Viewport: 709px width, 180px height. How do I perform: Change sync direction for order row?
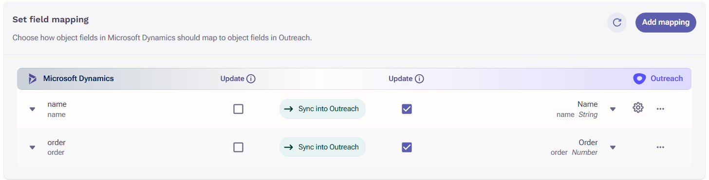(x=322, y=147)
